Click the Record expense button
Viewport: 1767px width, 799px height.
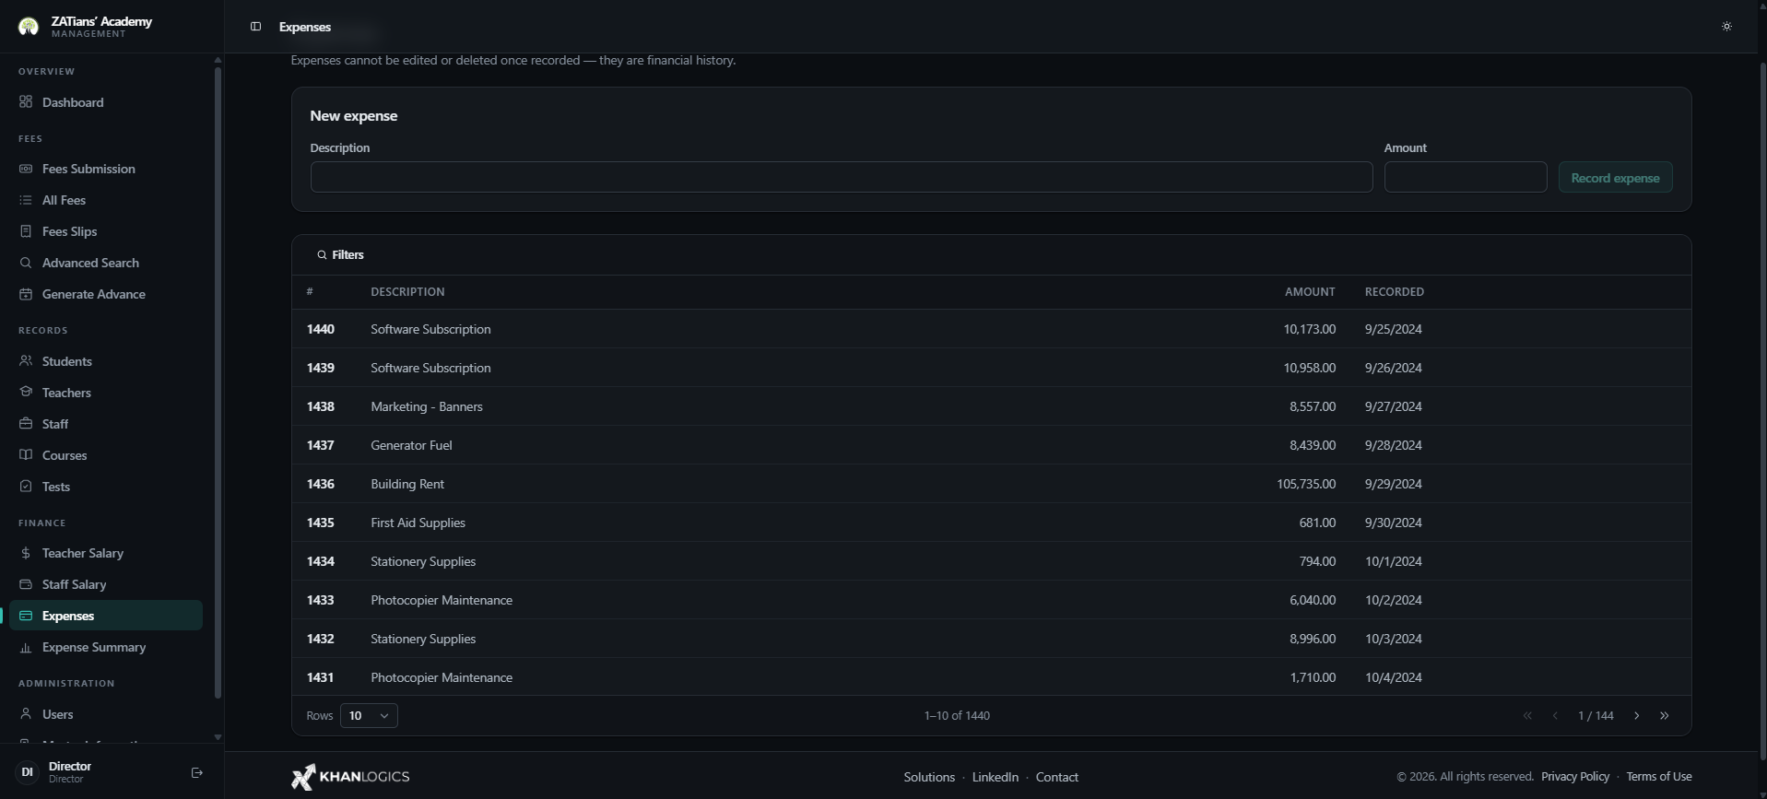1616,177
